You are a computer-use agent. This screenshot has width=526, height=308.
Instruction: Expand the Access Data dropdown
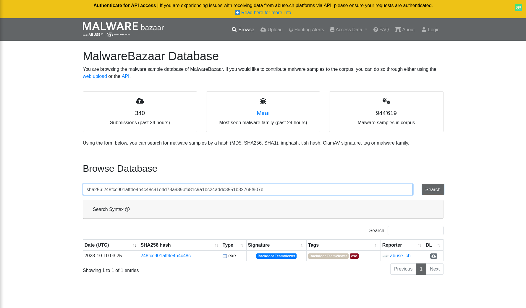349,30
